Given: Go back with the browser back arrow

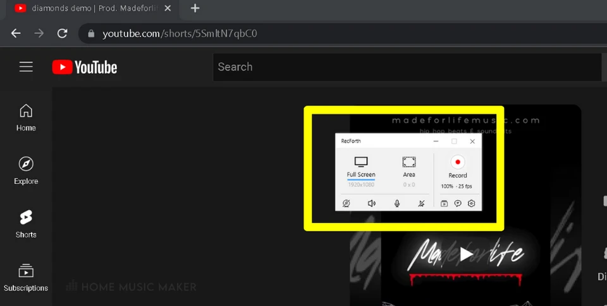Looking at the screenshot, I should (x=16, y=33).
